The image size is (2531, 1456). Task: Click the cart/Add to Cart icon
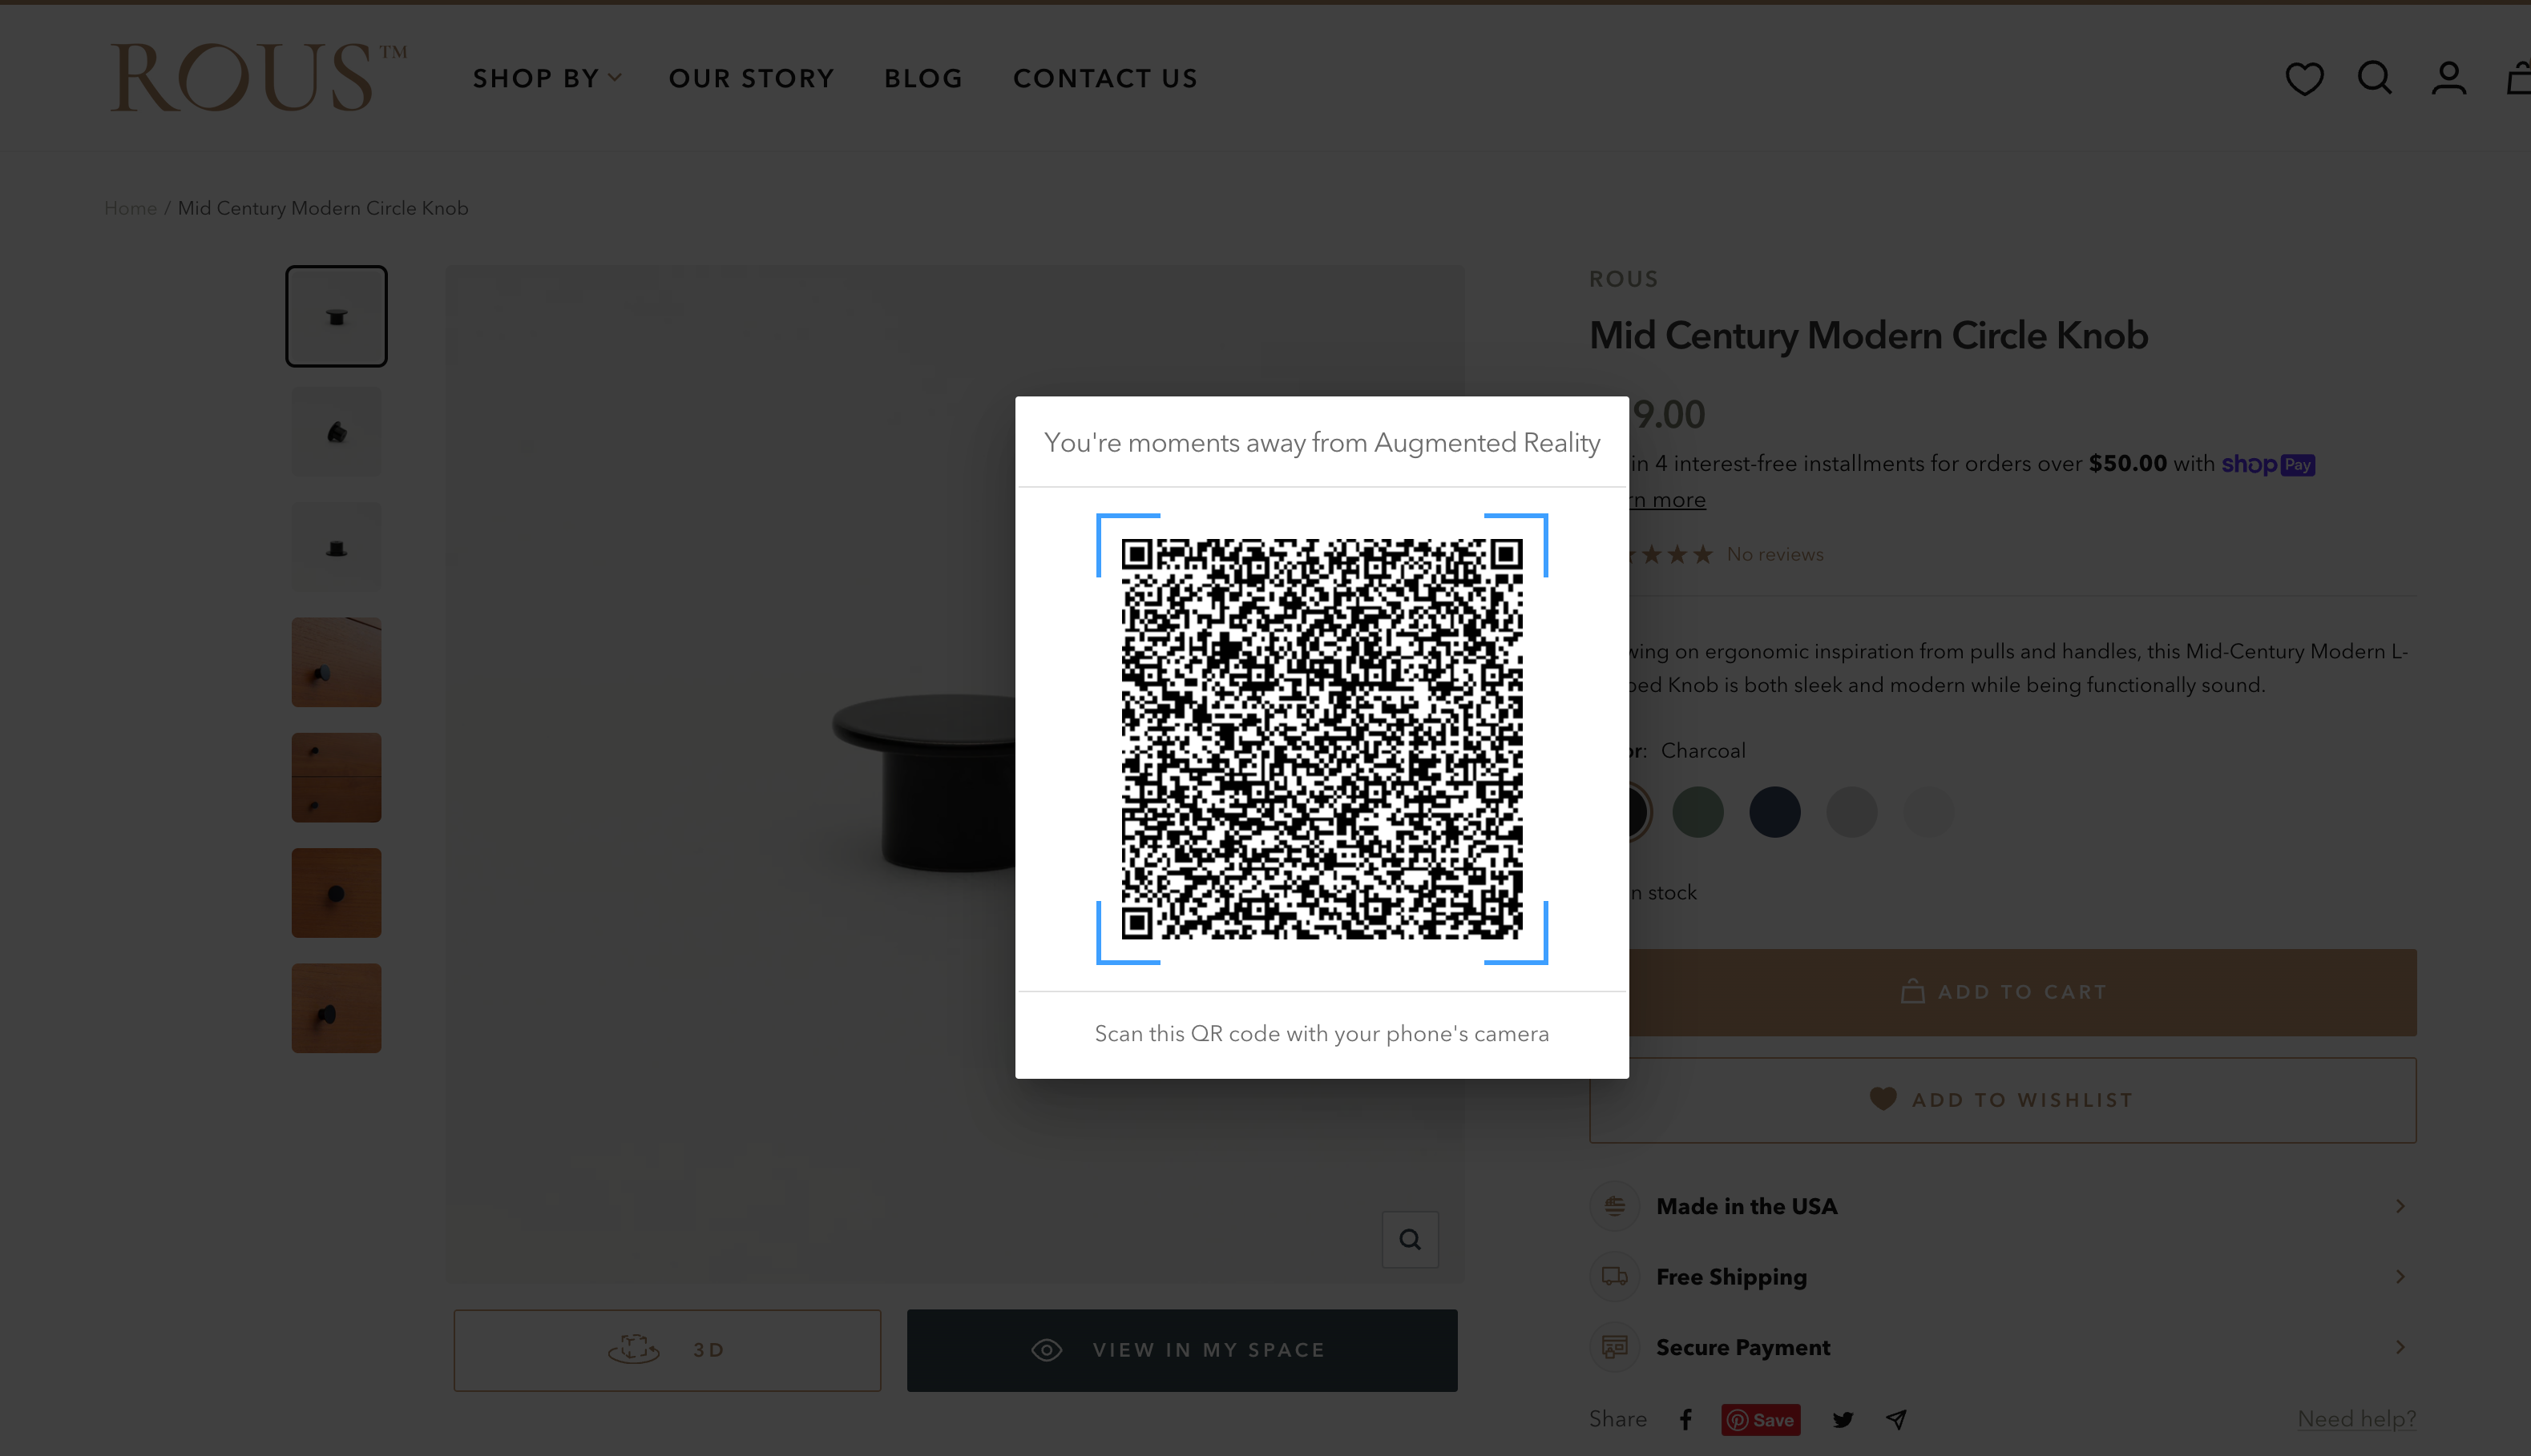coord(1912,991)
